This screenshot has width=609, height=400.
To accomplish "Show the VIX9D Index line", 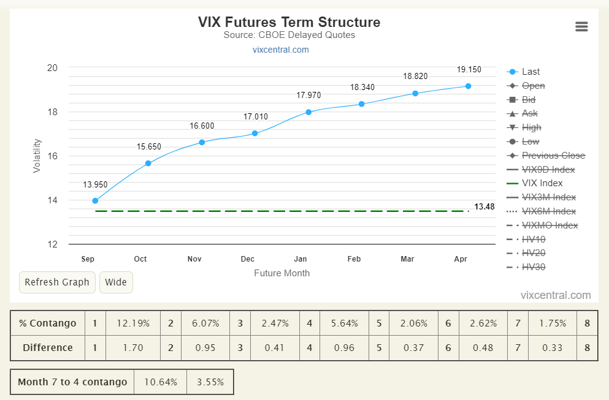I will coord(541,170).
